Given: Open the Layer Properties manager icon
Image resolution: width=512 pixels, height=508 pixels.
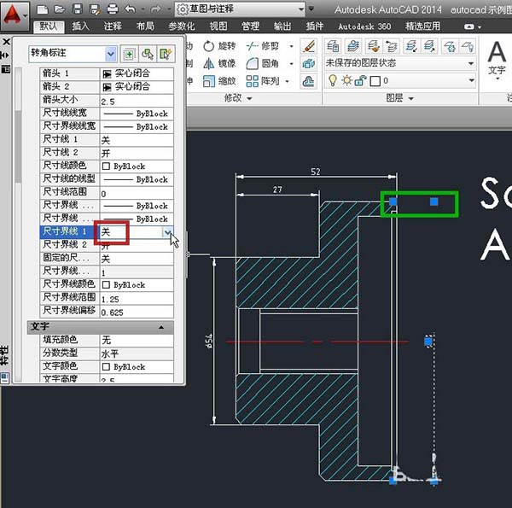Looking at the screenshot, I should point(333,46).
